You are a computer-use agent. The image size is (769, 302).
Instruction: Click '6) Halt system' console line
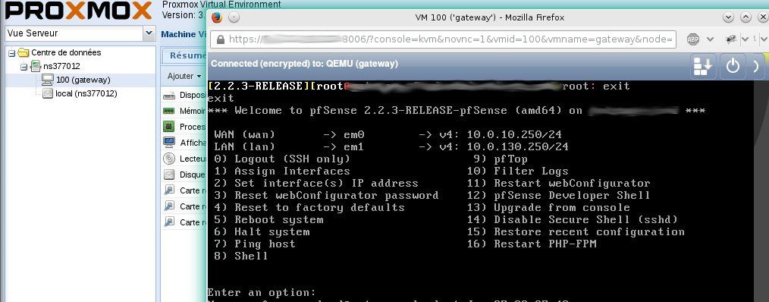[262, 231]
